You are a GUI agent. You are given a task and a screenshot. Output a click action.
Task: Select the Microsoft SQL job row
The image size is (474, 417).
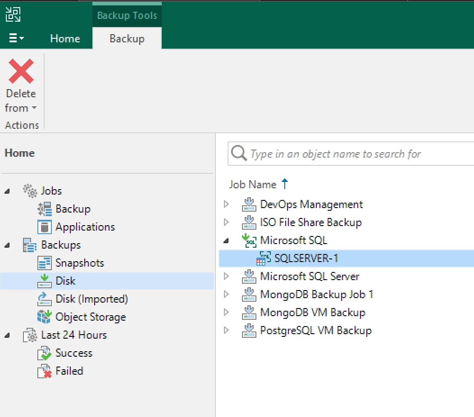pyautogui.click(x=294, y=240)
